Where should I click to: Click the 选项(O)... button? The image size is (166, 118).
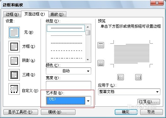point(149,102)
